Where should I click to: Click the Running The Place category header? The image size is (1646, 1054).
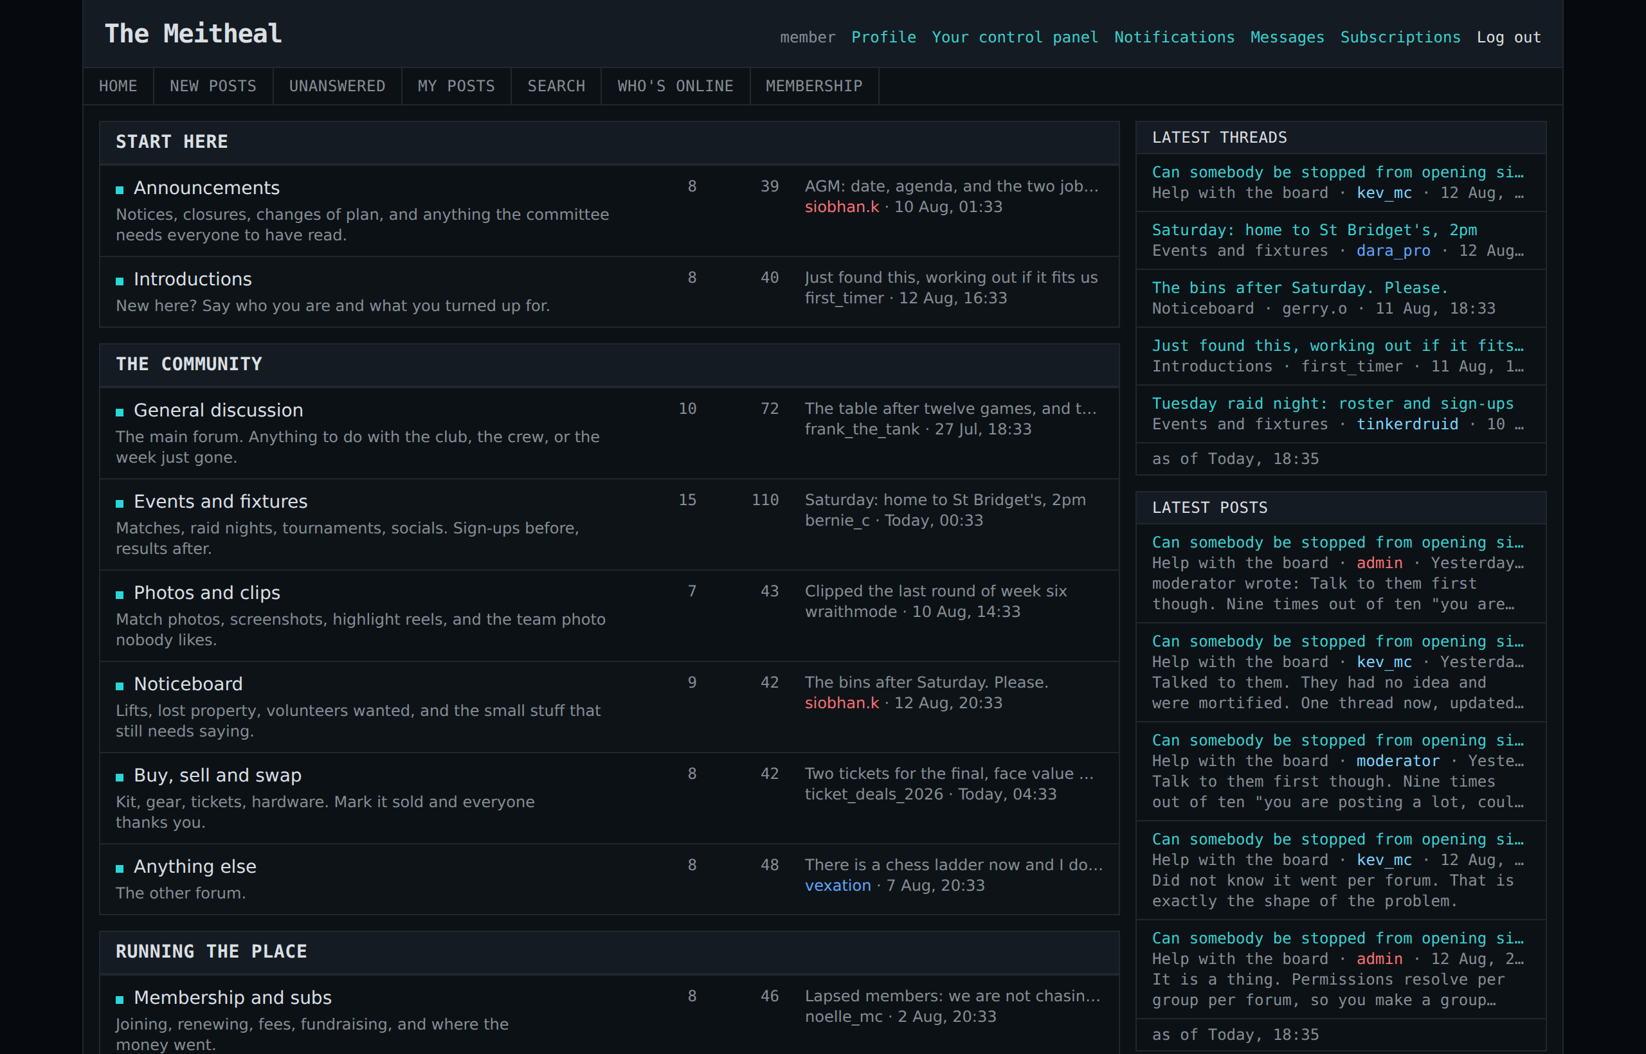(610, 952)
